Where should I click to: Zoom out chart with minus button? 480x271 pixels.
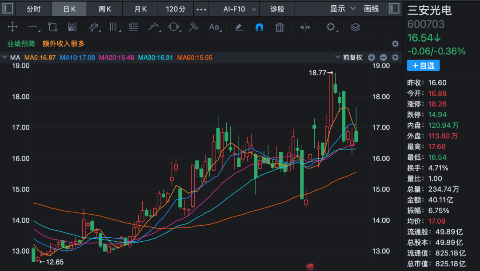(383, 57)
